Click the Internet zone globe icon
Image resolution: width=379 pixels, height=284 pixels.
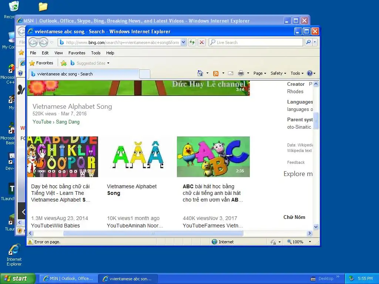coord(214,242)
